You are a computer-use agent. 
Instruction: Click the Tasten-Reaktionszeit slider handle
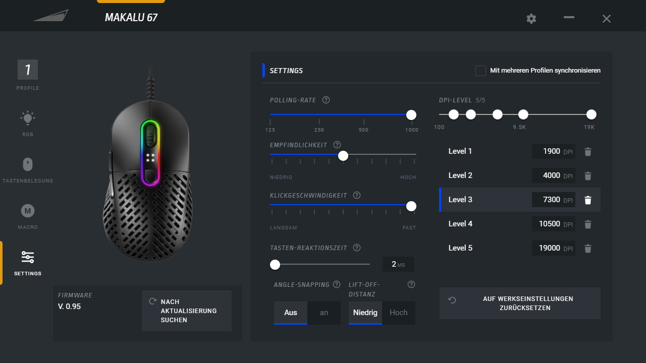click(275, 264)
